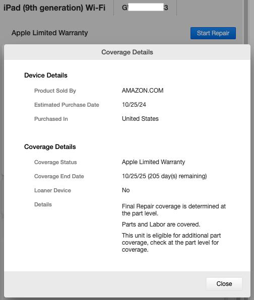This screenshot has height=300, width=254.
Task: Select the iPad (9th generation) Wi-Fi title
Action: pyautogui.click(x=54, y=8)
